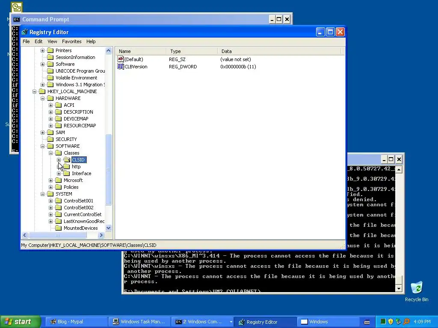This screenshot has width=438, height=328.
Task: Click the security shield tray icon
Action: (391, 322)
